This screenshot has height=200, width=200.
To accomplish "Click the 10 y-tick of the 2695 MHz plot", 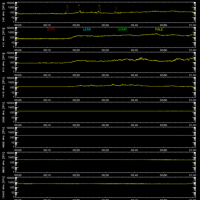I will pos(13,117).
